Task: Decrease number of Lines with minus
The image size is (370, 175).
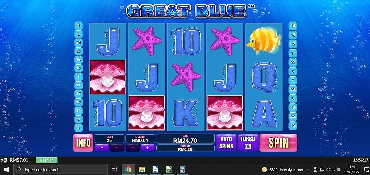Action: 102,148
